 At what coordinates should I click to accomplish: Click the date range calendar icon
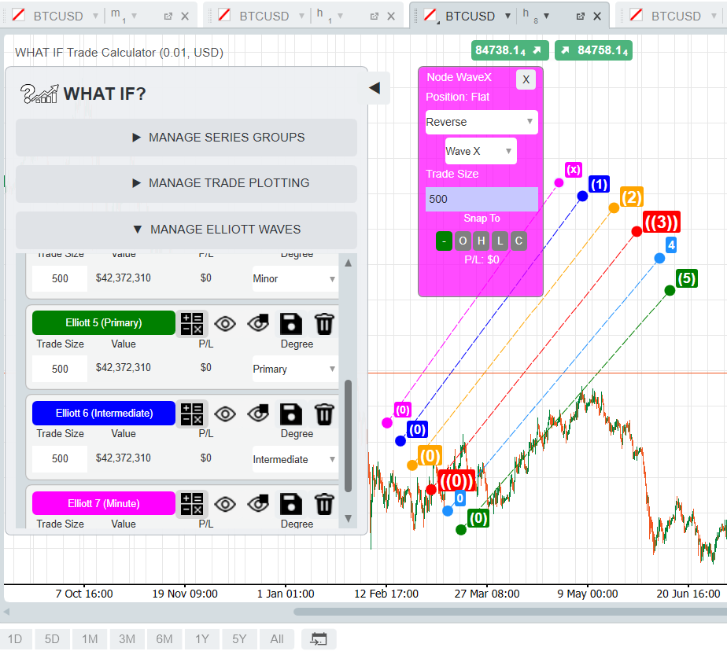pos(319,639)
